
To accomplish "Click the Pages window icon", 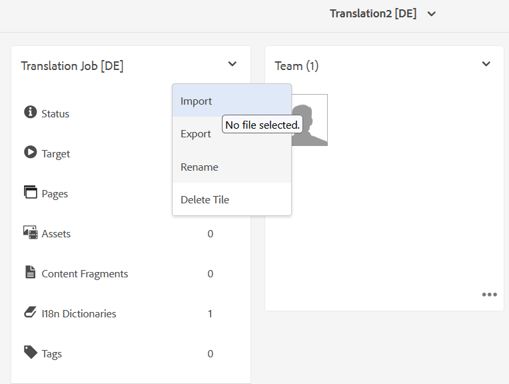I will click(30, 193).
